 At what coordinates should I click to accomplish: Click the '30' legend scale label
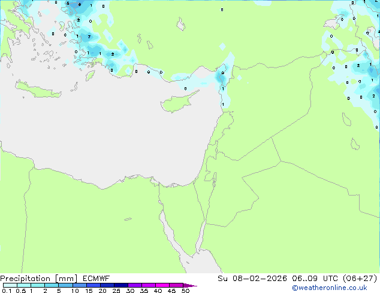130,291
